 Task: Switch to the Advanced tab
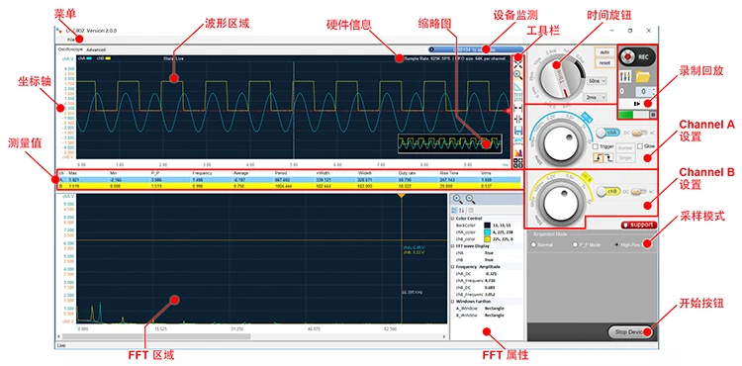click(x=96, y=49)
